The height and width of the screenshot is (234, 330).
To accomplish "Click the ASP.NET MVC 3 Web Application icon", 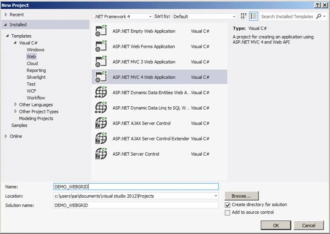I will [101, 62].
